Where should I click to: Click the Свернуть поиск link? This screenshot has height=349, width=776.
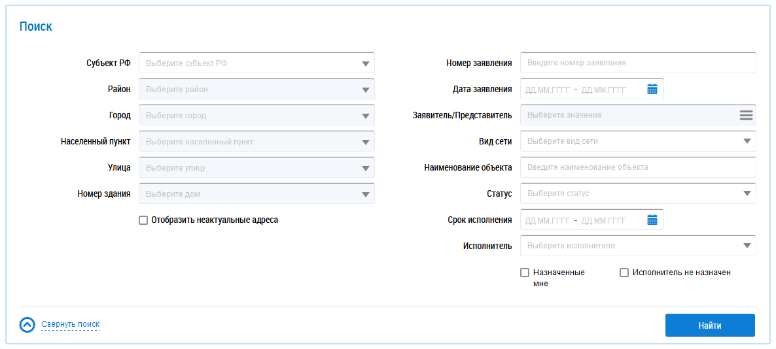pos(71,324)
